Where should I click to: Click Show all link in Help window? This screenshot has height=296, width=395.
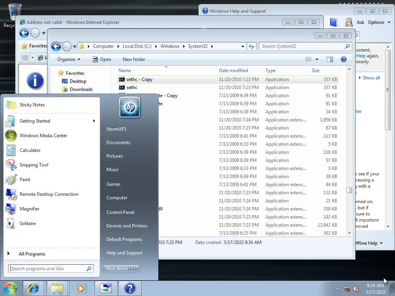(371, 78)
